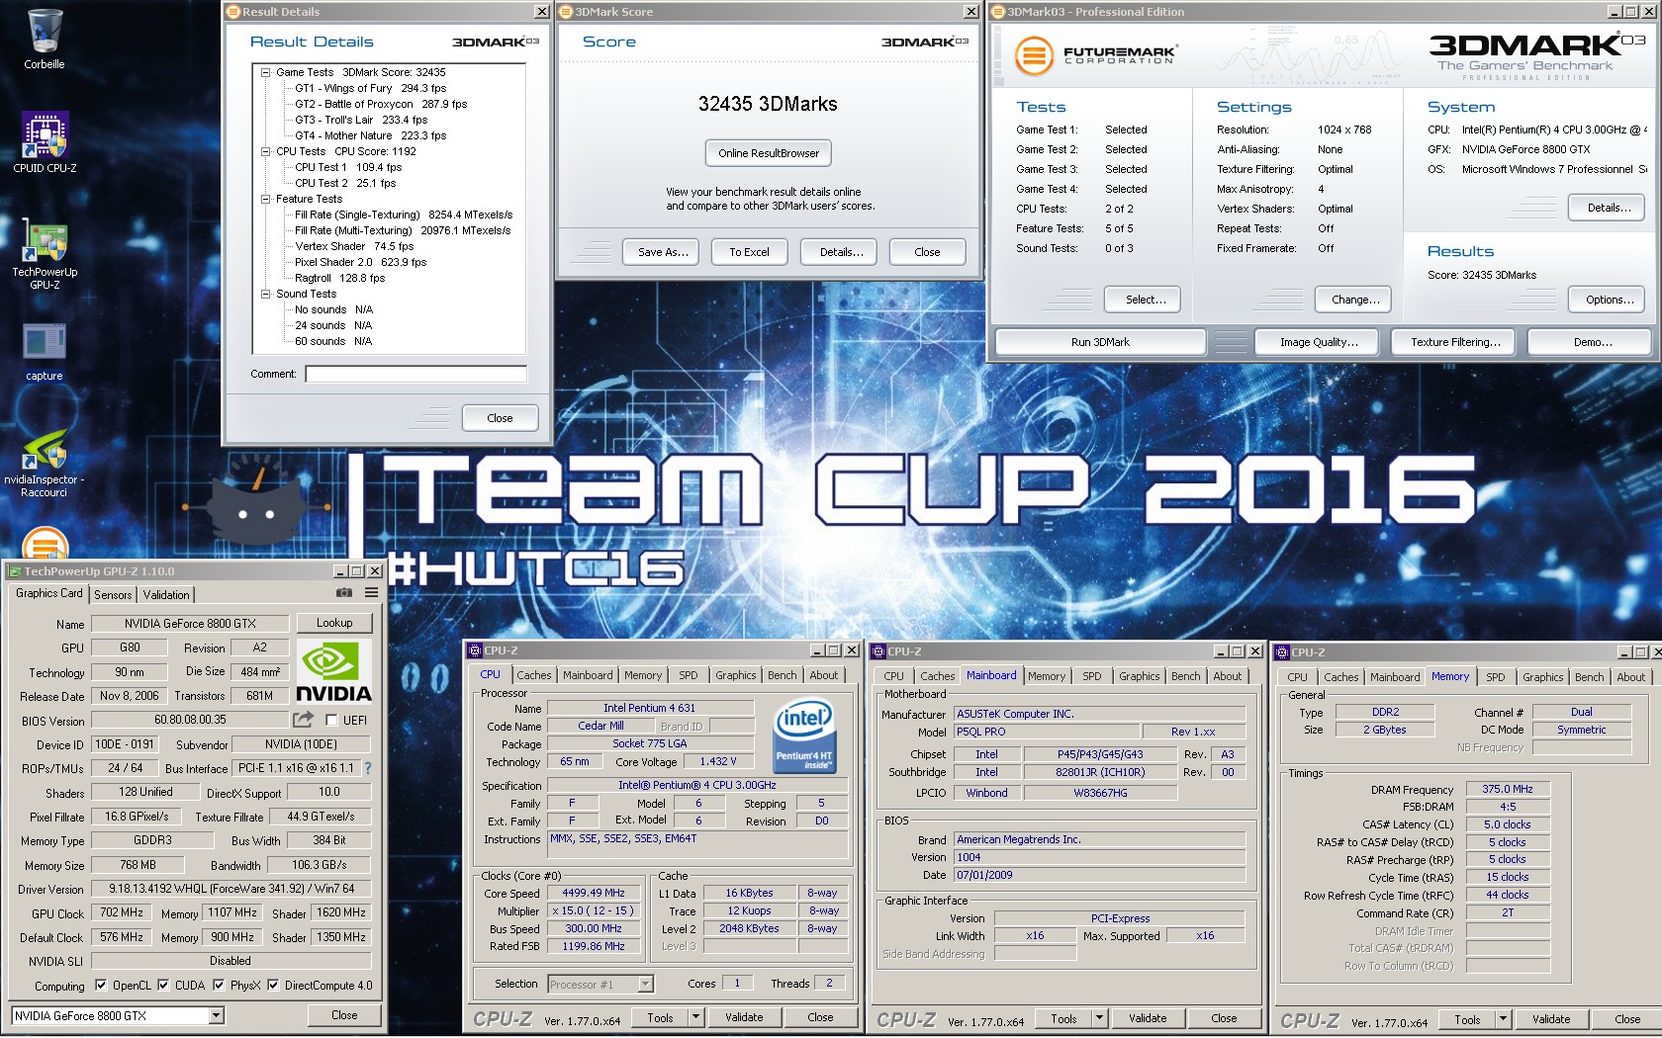The image size is (1662, 1038).
Task: Click the Image Quality... button
Action: pos(1319,342)
